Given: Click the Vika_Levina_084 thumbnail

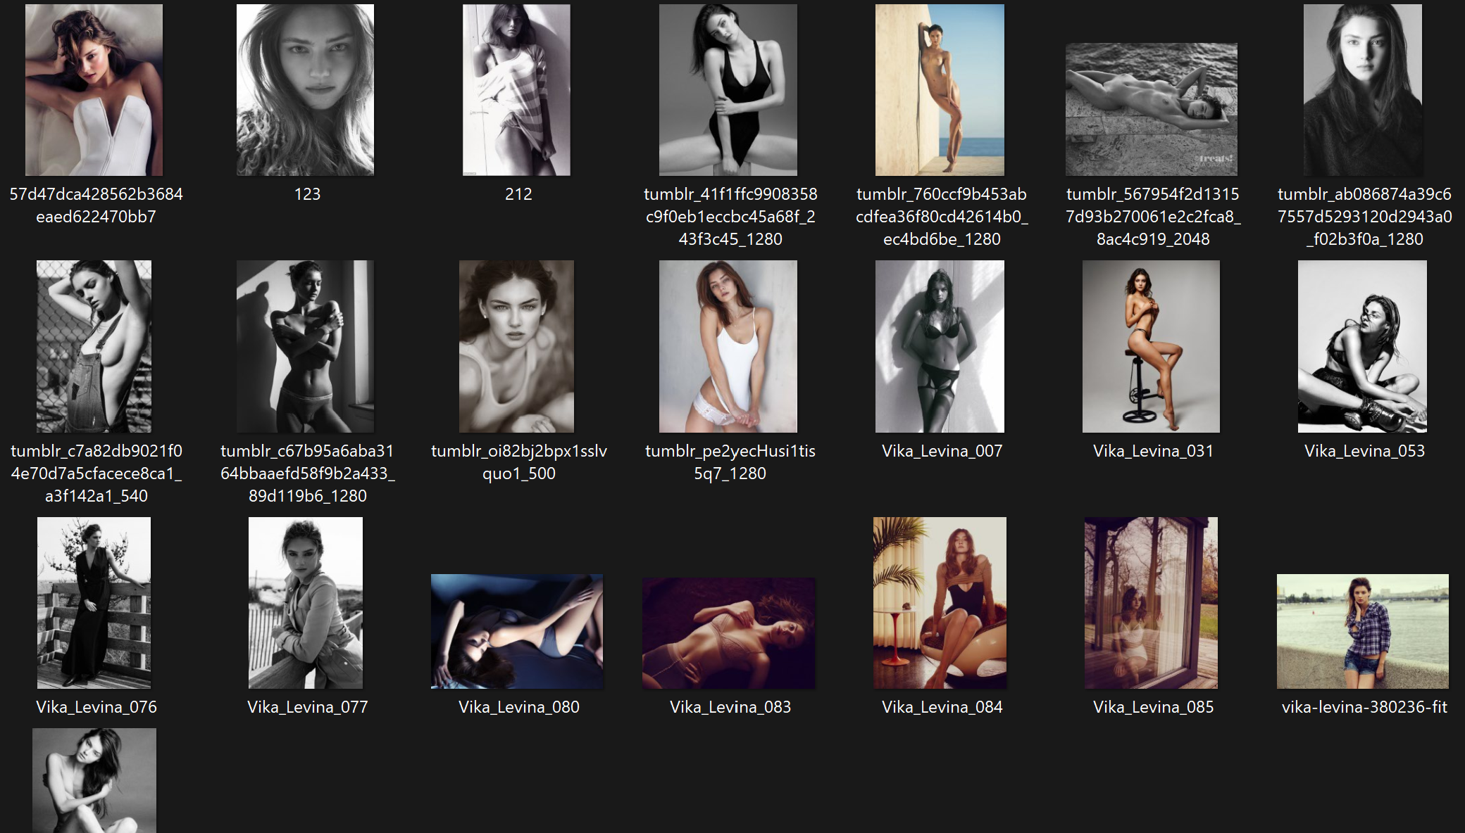Looking at the screenshot, I should [940, 603].
